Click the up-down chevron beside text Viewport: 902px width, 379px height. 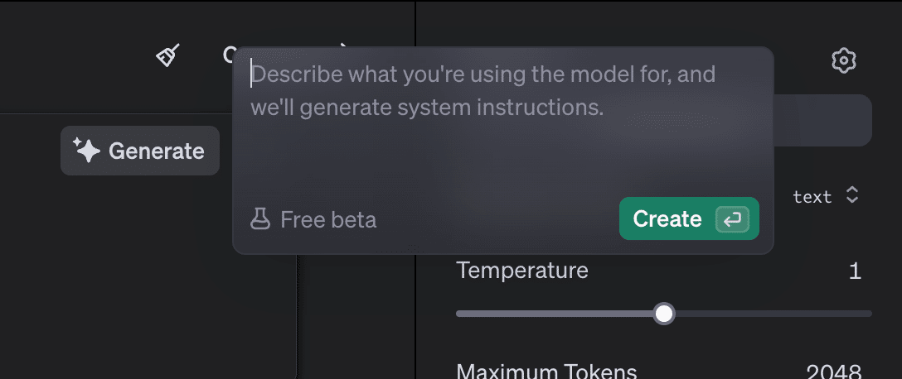(851, 195)
